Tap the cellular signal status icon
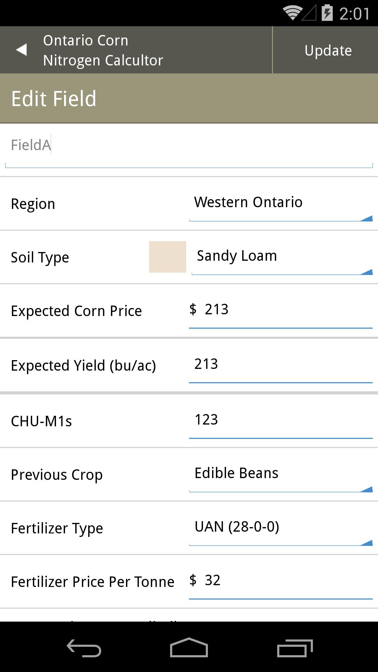 (309, 13)
